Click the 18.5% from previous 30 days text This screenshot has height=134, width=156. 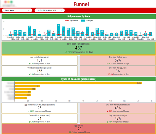pyautogui.click(x=118, y=64)
